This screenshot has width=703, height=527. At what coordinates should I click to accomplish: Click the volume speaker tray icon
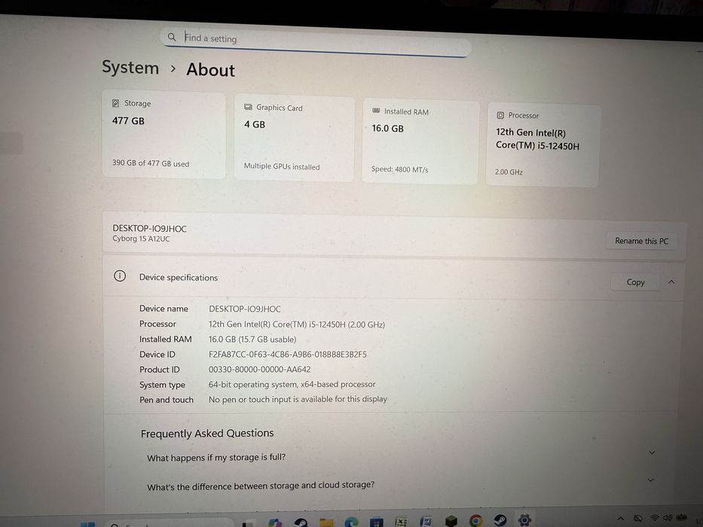pyautogui.click(x=668, y=518)
